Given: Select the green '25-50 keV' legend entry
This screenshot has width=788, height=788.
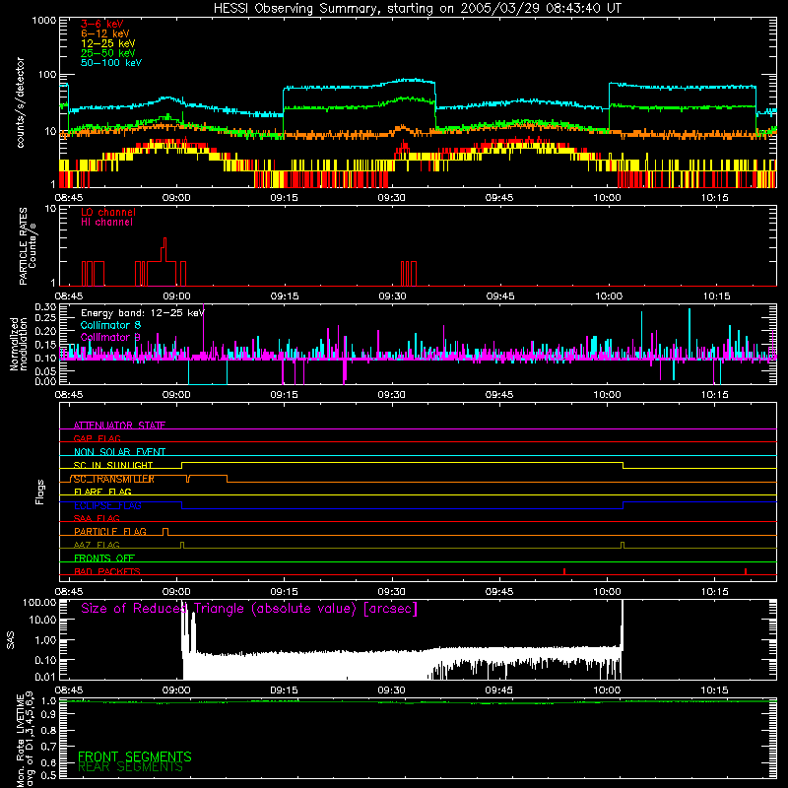Looking at the screenshot, I should [108, 53].
